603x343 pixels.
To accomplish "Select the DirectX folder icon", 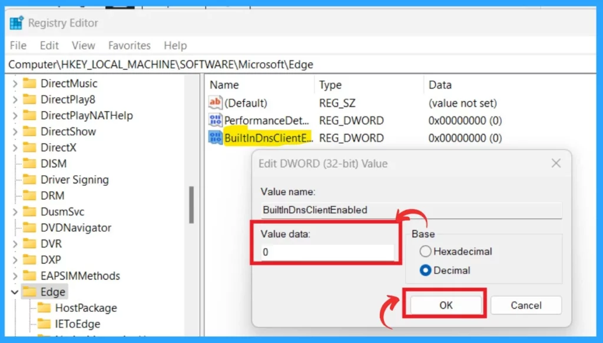I will (x=29, y=147).
